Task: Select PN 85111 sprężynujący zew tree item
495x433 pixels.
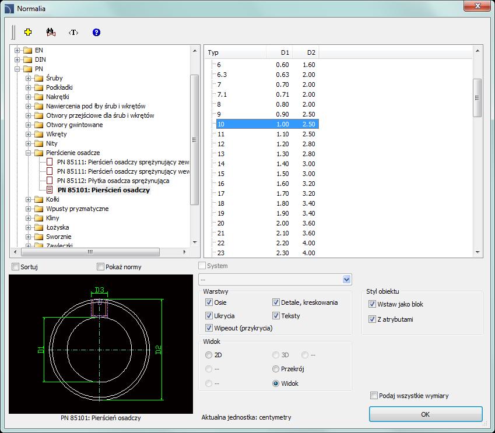Action: pos(123,162)
